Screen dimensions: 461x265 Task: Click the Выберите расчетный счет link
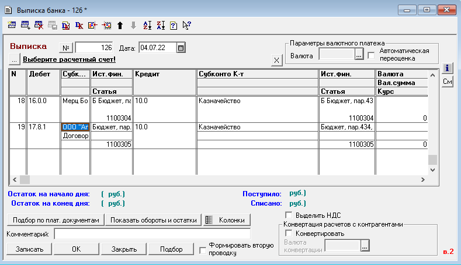click(x=69, y=59)
